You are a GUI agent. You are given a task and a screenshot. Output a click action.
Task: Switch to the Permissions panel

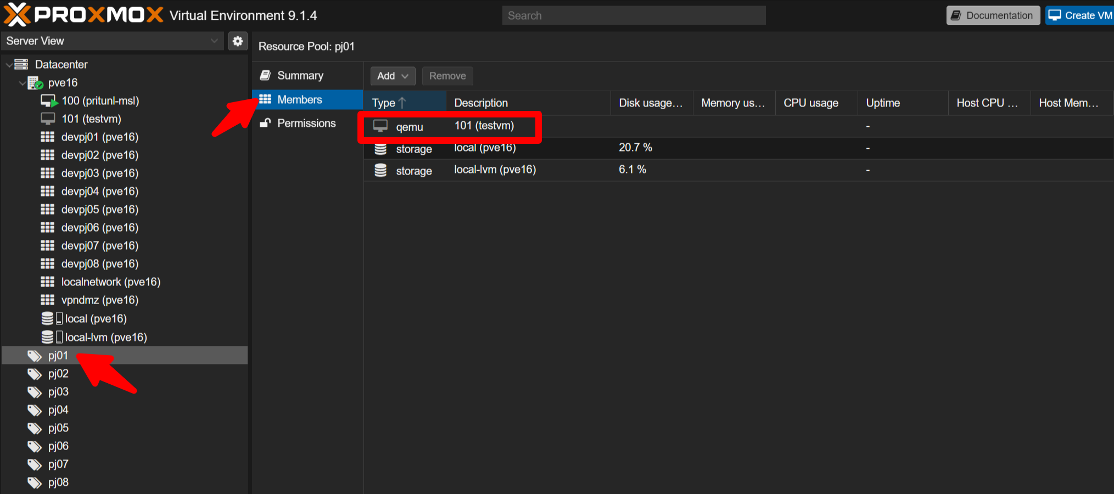(x=306, y=123)
